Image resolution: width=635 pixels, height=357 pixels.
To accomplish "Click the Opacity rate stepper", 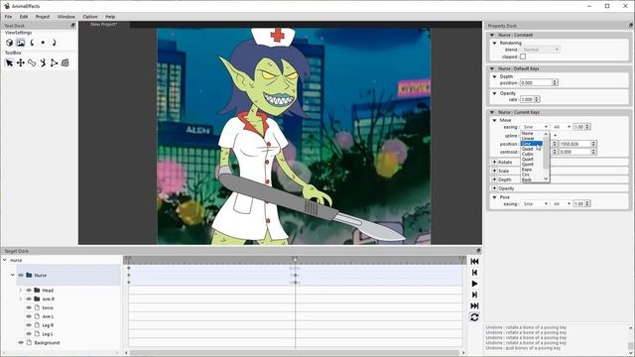I will point(537,99).
